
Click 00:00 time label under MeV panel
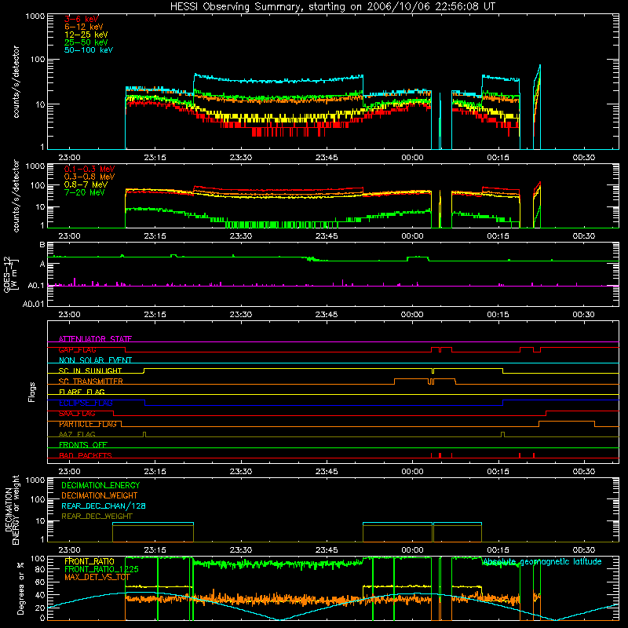(412, 236)
